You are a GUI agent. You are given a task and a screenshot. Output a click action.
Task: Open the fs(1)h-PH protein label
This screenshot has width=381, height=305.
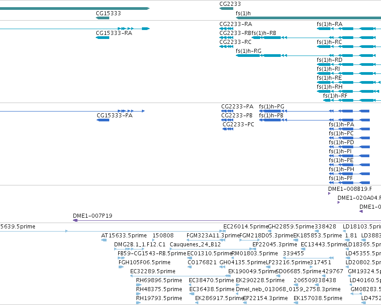point(342,170)
